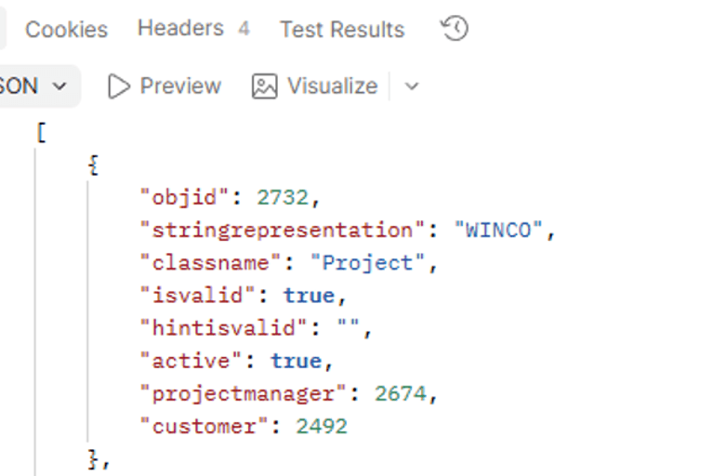The height and width of the screenshot is (476, 714).
Task: Select the Preview button label
Action: [x=180, y=86]
